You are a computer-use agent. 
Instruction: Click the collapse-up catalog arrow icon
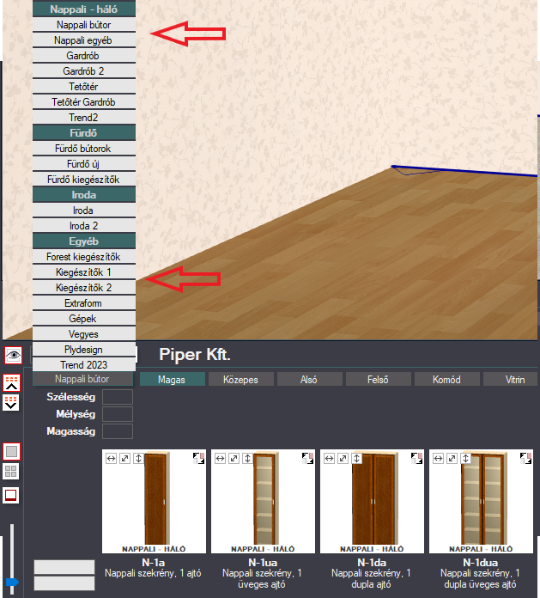(11, 382)
